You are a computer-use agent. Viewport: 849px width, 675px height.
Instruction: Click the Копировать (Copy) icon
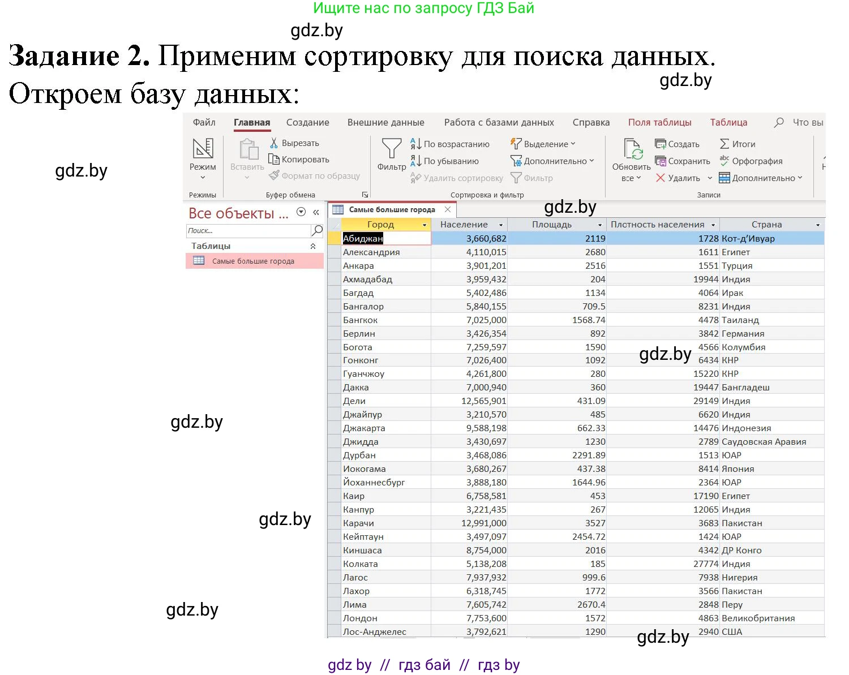point(274,159)
